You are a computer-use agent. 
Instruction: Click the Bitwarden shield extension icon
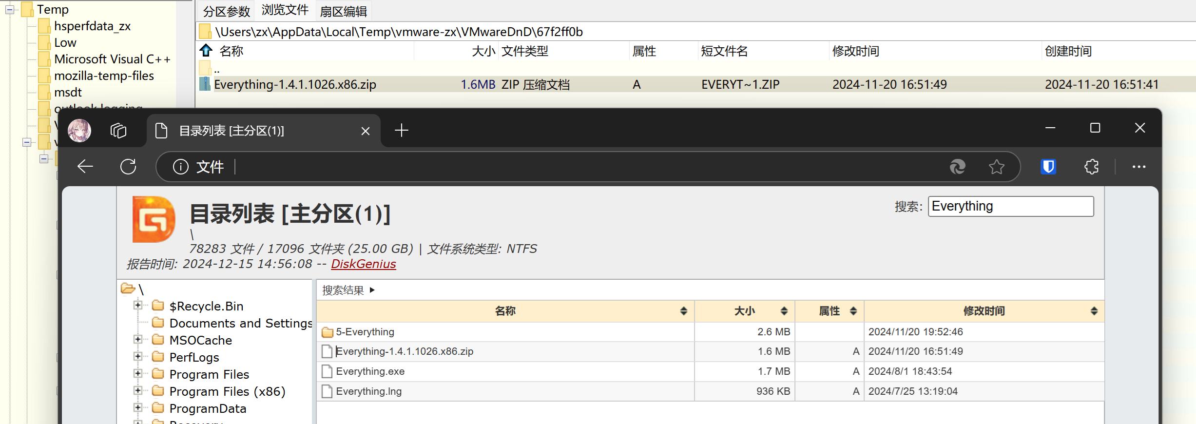pyautogui.click(x=1048, y=167)
